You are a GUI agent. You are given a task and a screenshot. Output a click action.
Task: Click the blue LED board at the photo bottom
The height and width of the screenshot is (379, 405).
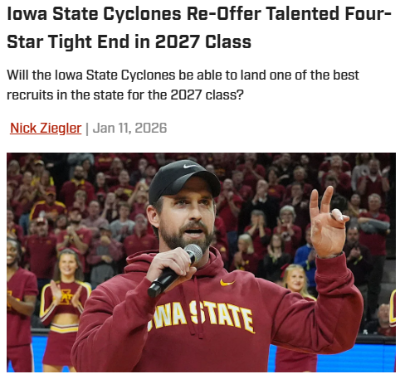[357, 358]
